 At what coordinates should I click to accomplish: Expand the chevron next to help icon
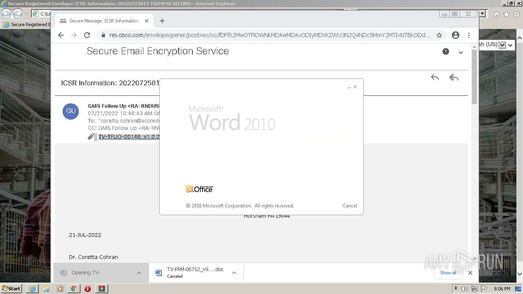click(461, 52)
